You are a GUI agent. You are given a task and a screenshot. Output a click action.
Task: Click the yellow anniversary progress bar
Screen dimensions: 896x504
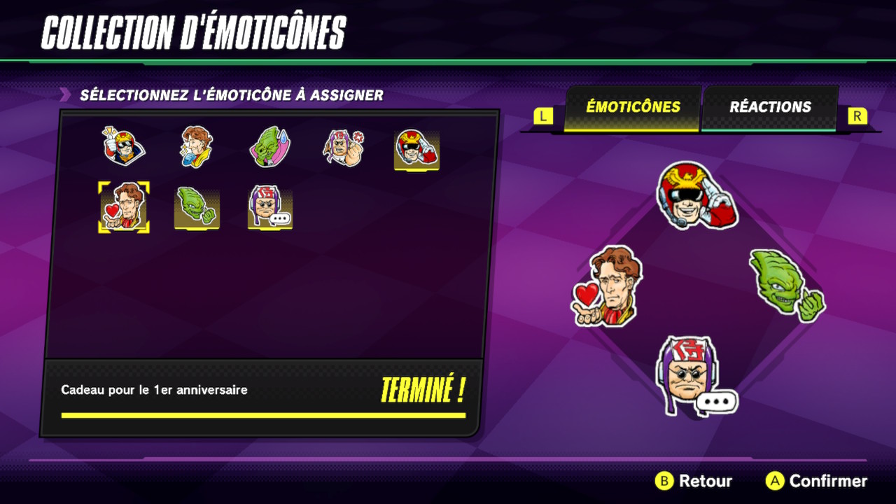click(263, 415)
